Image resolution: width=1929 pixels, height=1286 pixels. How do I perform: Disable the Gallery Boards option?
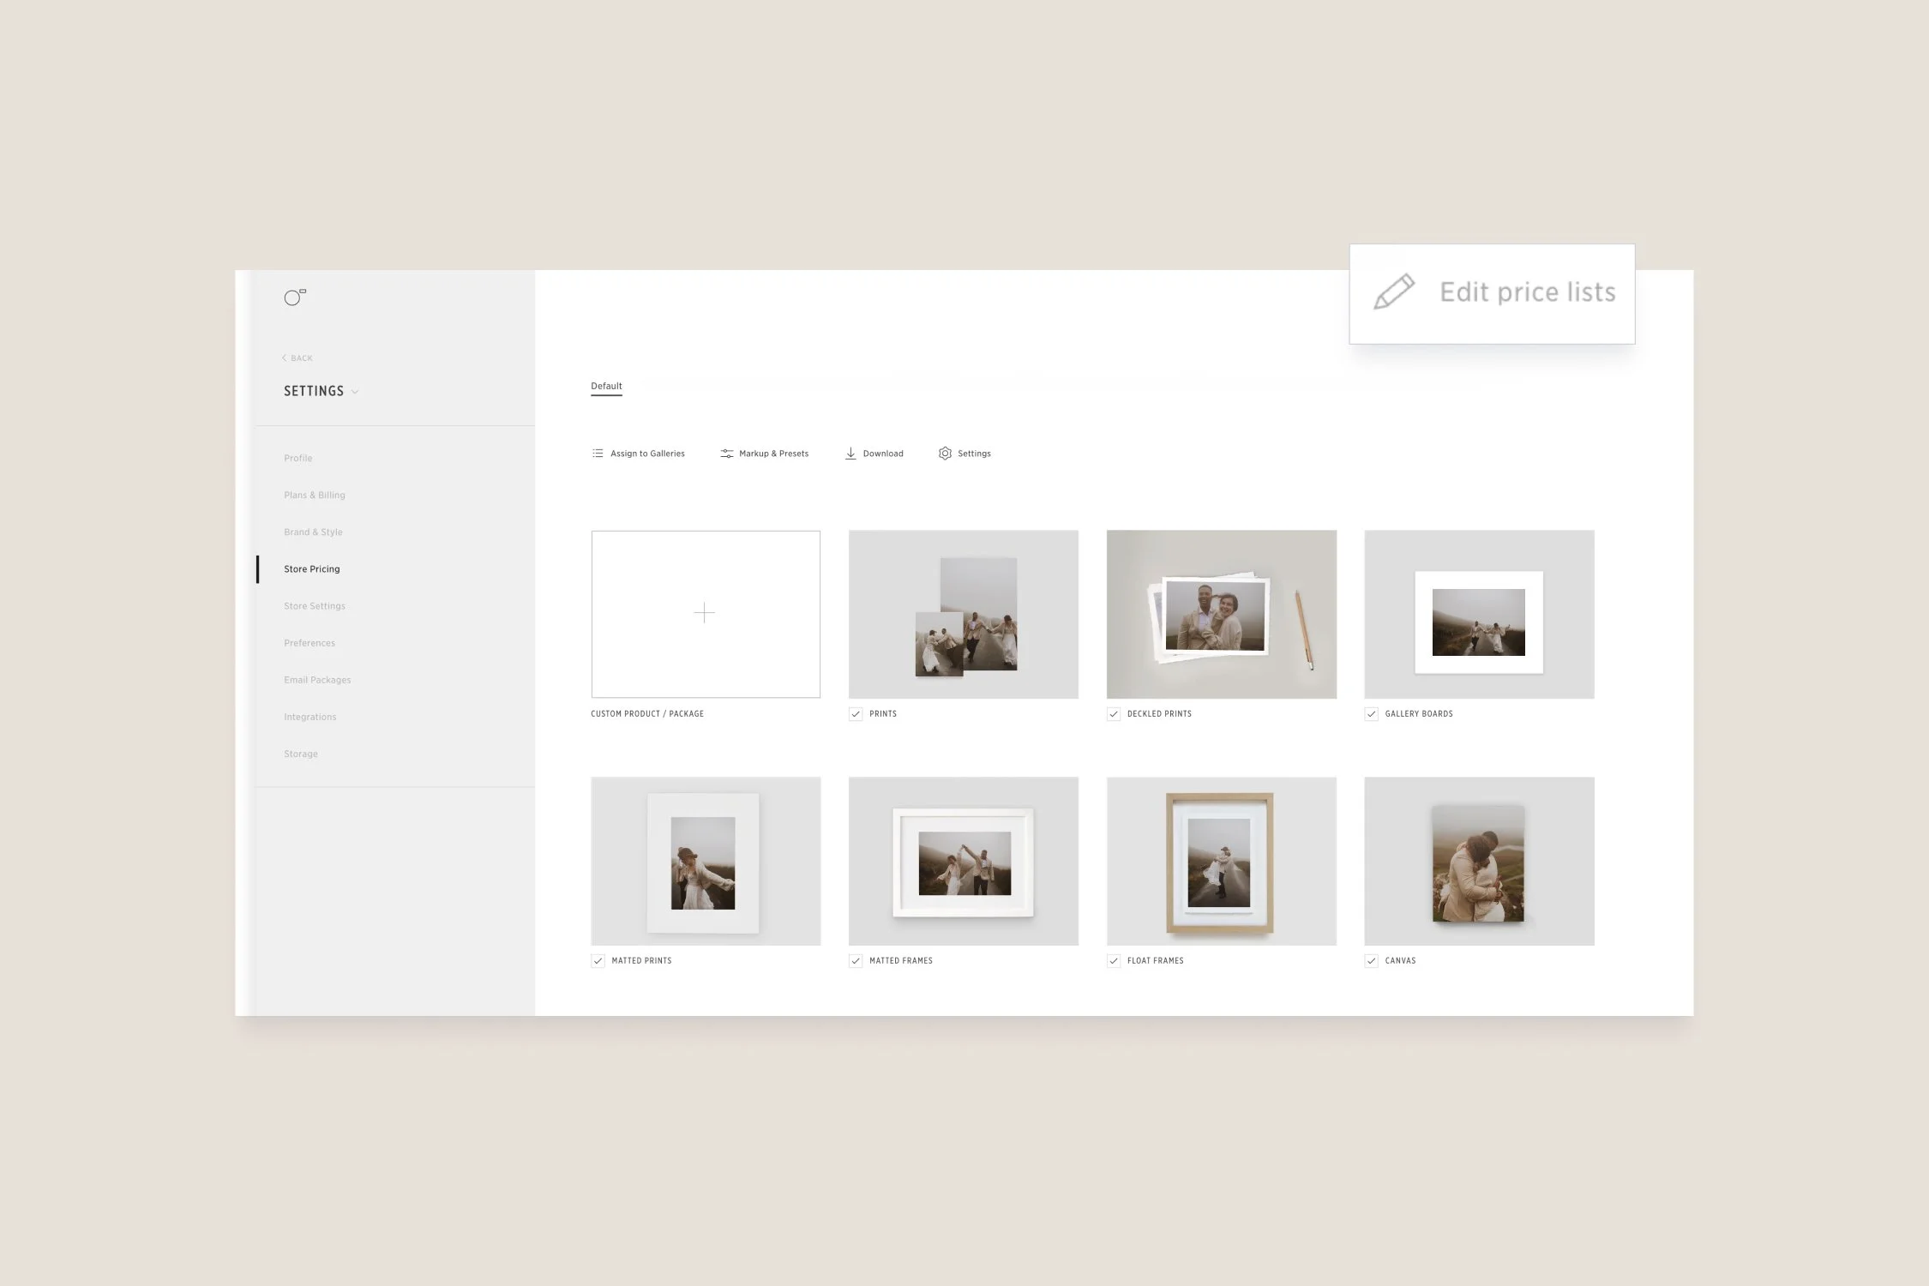point(1371,713)
